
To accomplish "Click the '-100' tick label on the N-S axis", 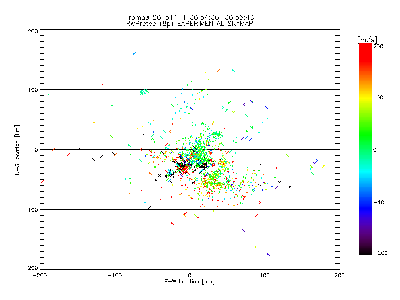I will (31, 210).
